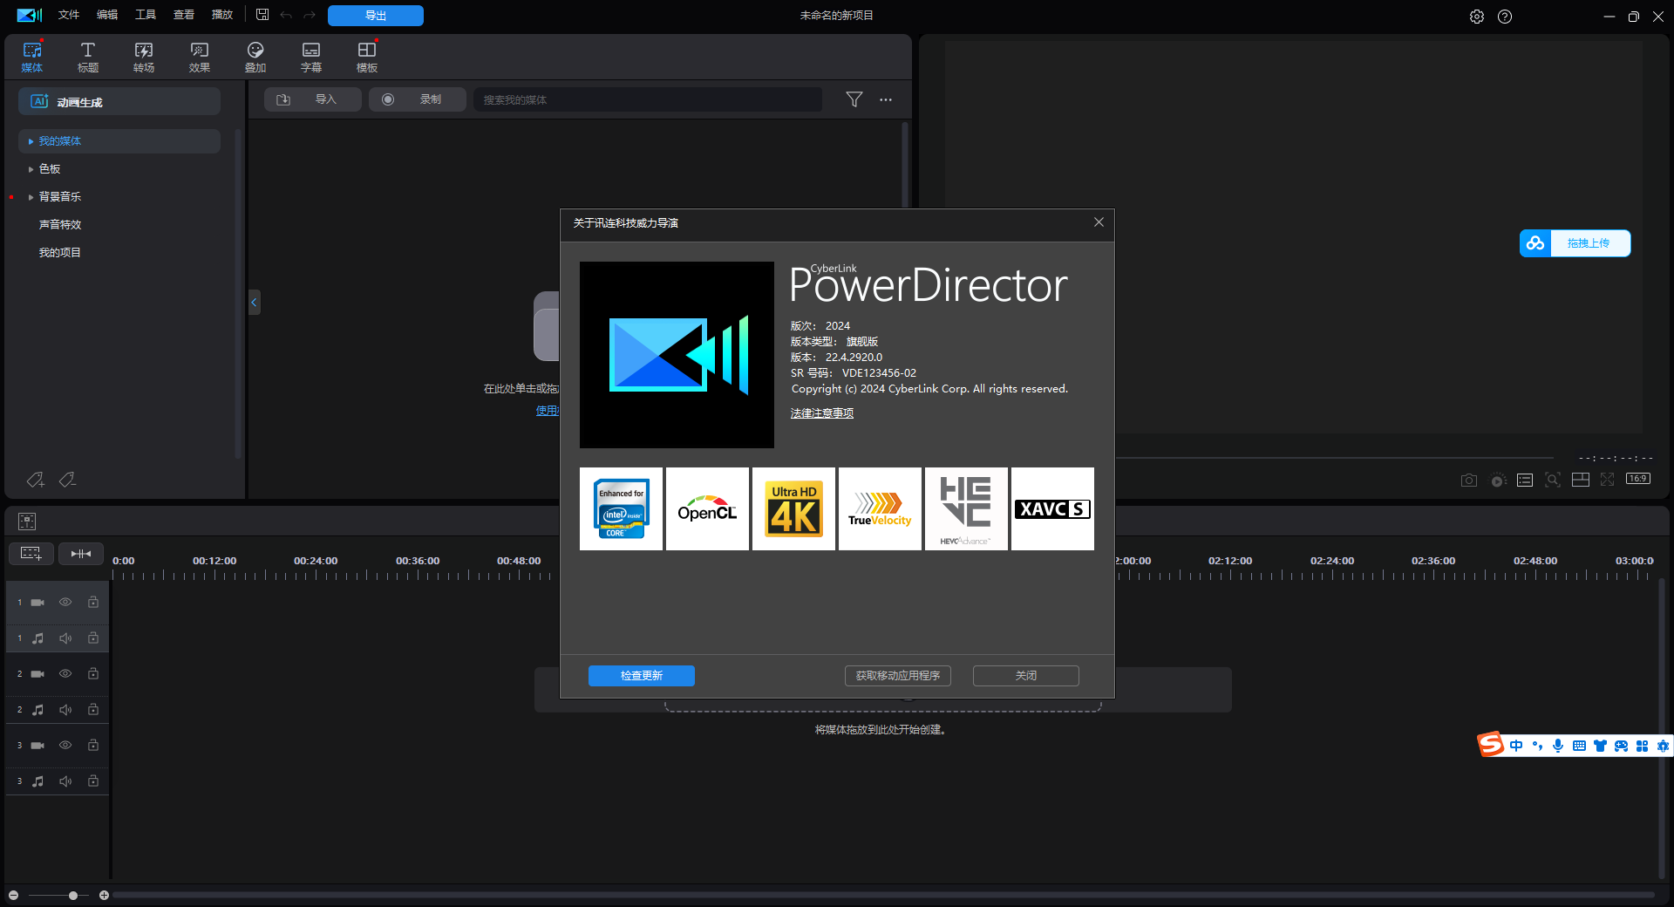The height and width of the screenshot is (907, 1674).
Task: Collapse the 我的媒体 tree item
Action: [29, 140]
